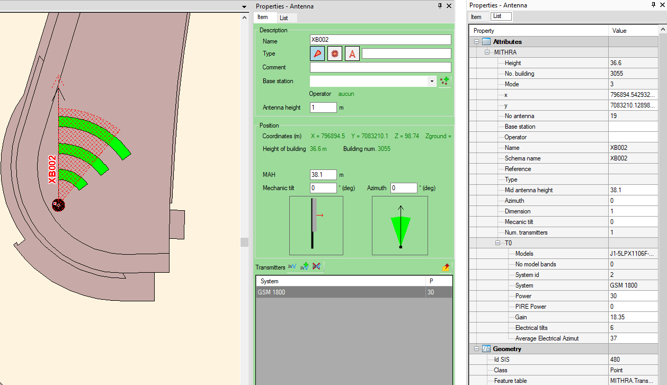Click the Property column header
The width and height of the screenshot is (667, 385).
point(539,31)
